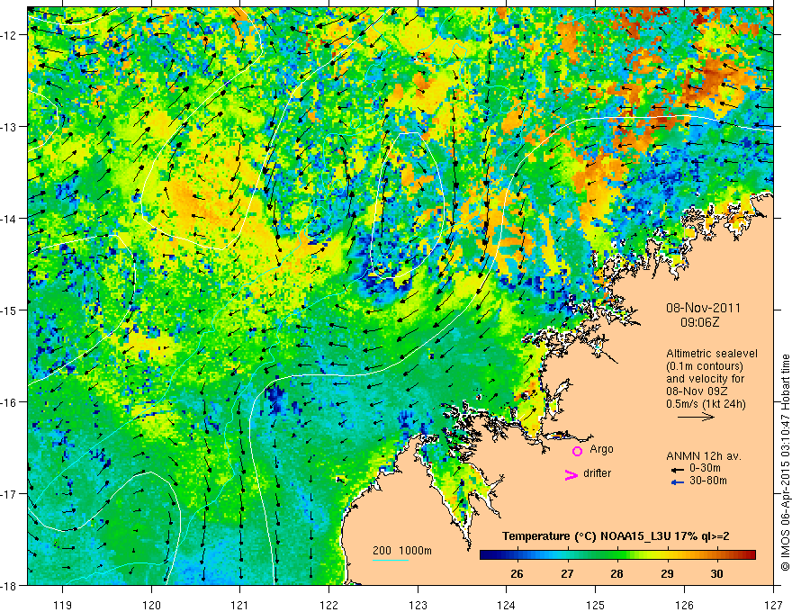Click the time text 09:06Z
The width and height of the screenshot is (792, 612).
(x=699, y=322)
